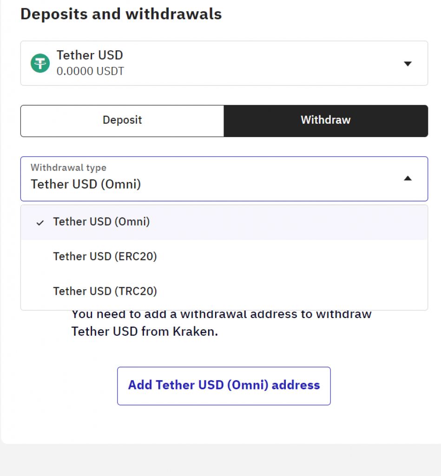
Task: Click the selected Tether USD (Omni) value
Action: point(86,184)
